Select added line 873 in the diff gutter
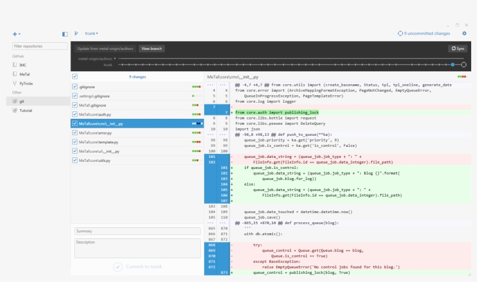Viewport: 477px width, 282px height. (x=224, y=273)
